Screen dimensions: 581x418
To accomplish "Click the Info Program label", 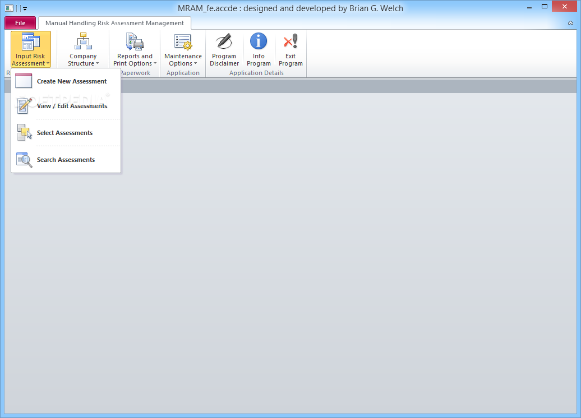I will click(259, 60).
